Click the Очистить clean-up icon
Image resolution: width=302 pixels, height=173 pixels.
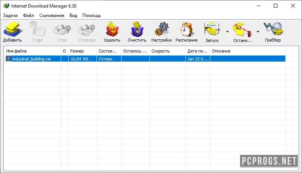(137, 29)
